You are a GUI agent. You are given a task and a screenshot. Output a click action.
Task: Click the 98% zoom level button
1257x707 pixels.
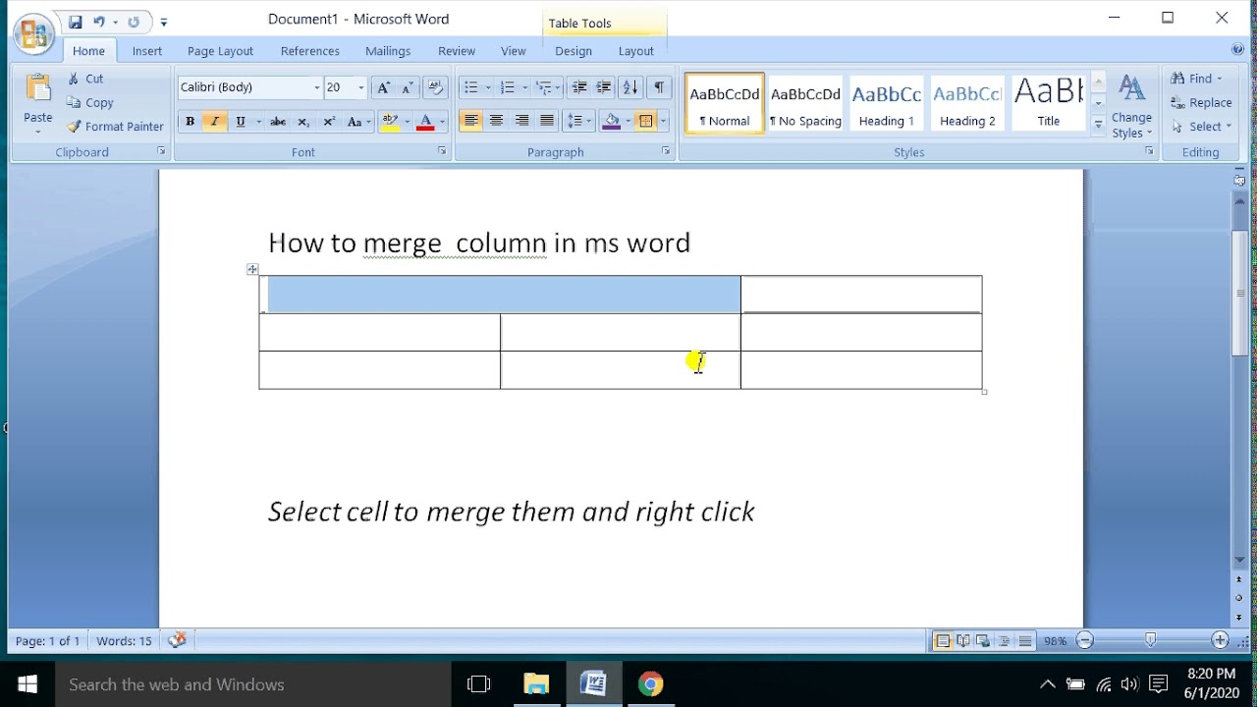click(x=1055, y=641)
